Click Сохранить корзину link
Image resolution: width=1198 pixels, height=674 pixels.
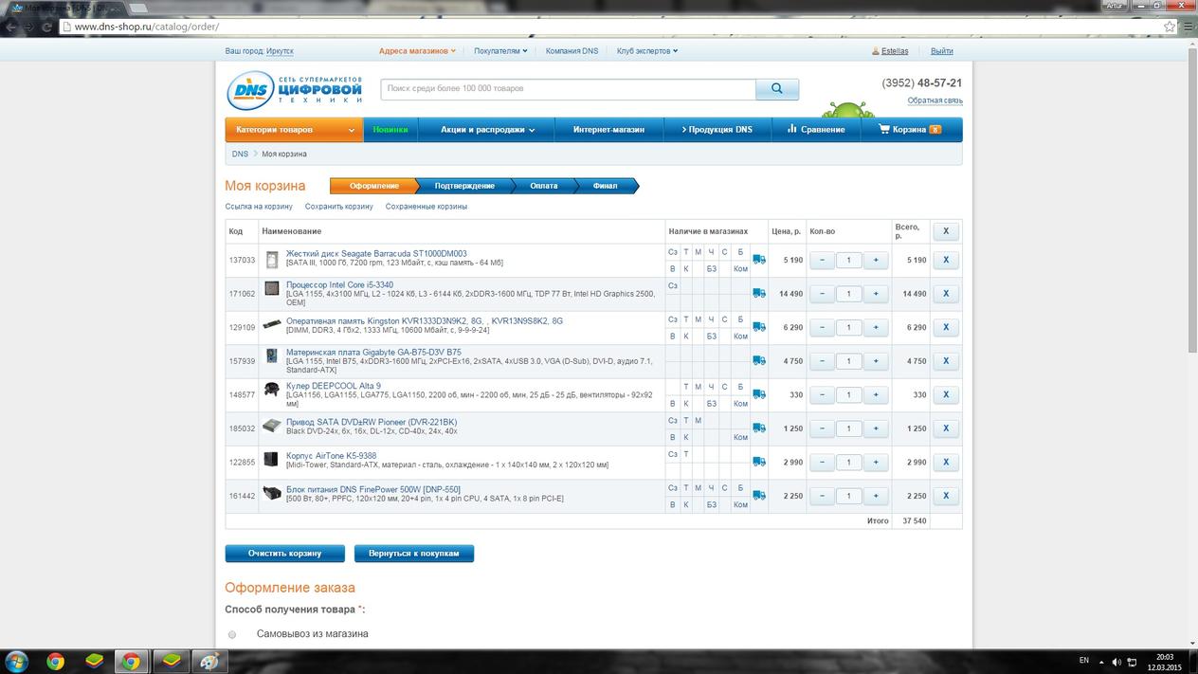point(339,207)
